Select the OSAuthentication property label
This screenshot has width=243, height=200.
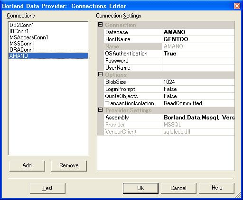133,54
